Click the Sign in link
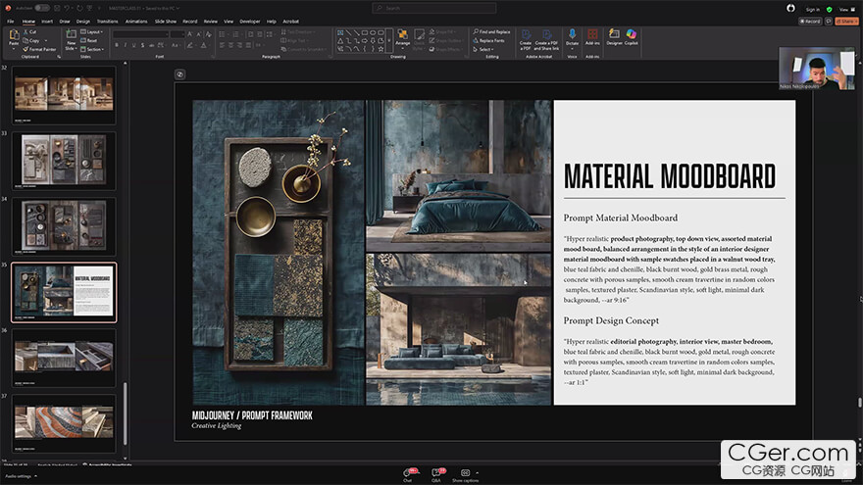The width and height of the screenshot is (863, 485). pos(812,10)
